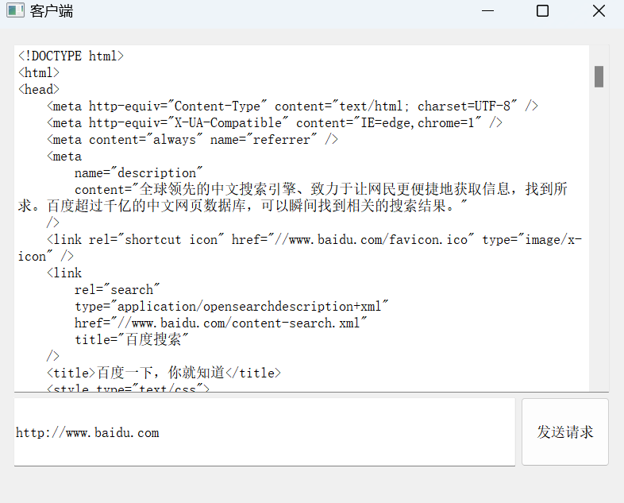This screenshot has height=503, width=624.
Task: Click the "<html>" line
Action: point(39,72)
